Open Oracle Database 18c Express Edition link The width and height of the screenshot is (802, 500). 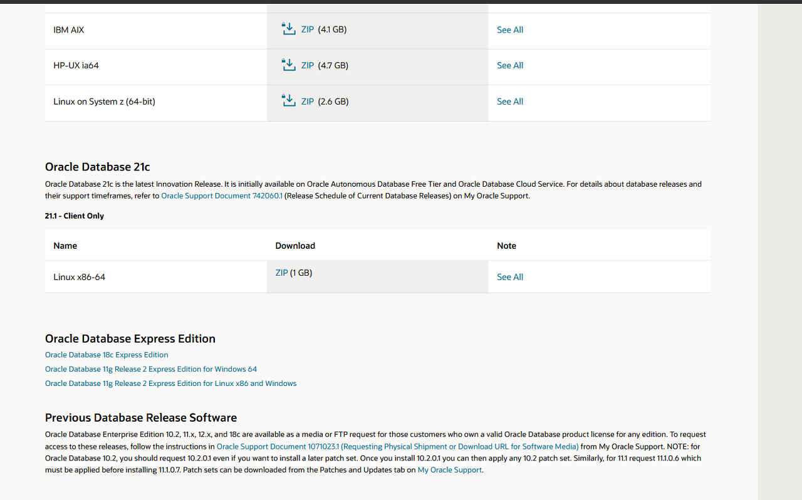pyautogui.click(x=107, y=355)
